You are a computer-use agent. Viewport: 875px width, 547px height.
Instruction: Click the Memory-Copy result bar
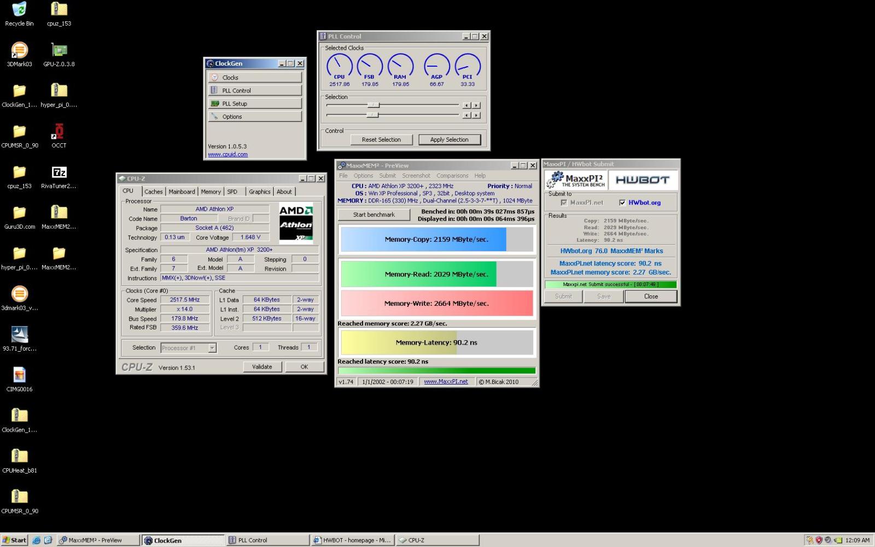coord(437,239)
